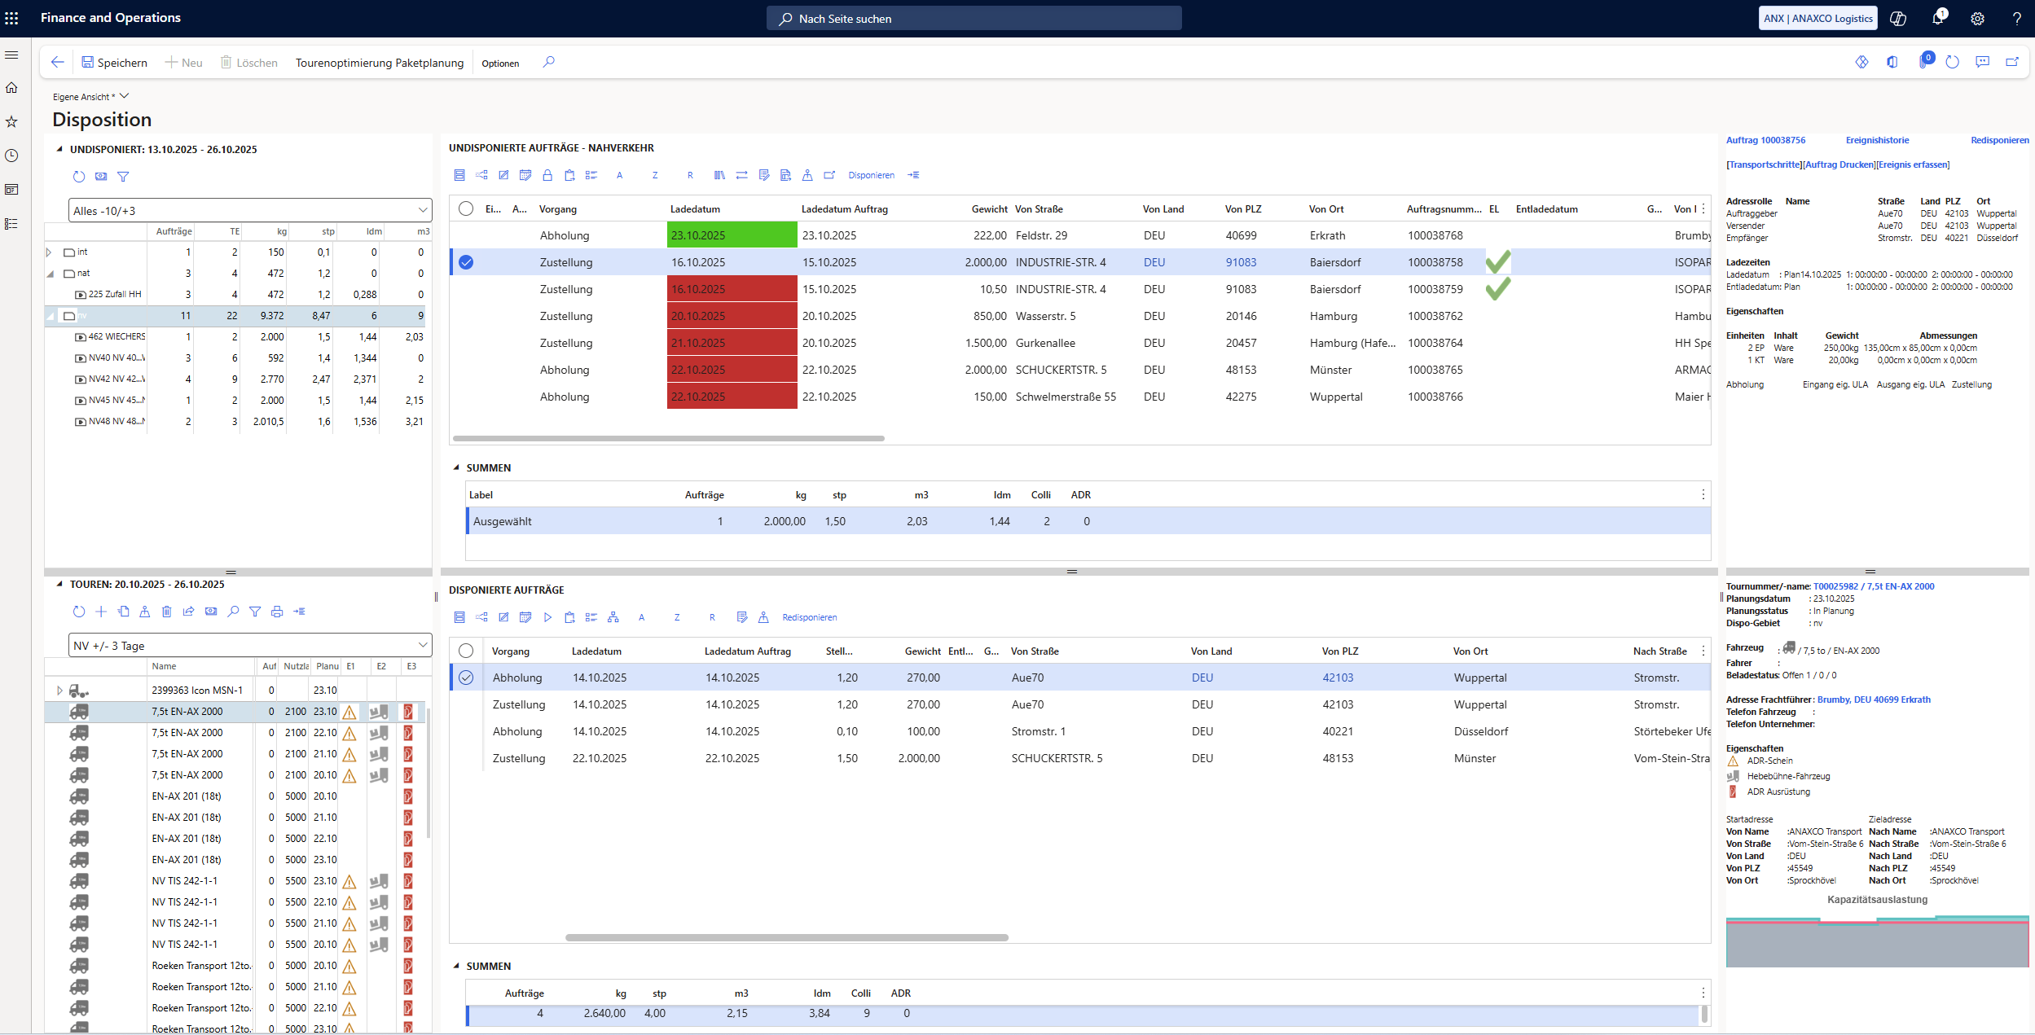Screen dimensions: 2035x1035
Task: Open the Optionen menu
Action: click(499, 64)
